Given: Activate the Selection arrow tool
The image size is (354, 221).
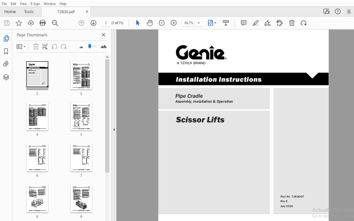Looking at the screenshot, I should click(138, 23).
